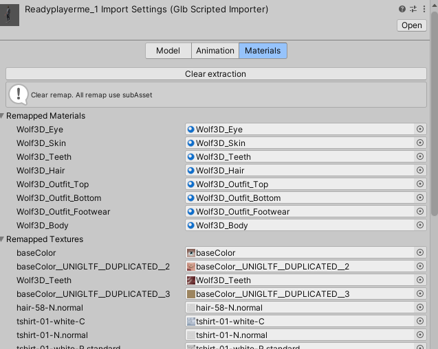Click the hair-58-N.normal row label
The height and width of the screenshot is (349, 438).
point(50,308)
